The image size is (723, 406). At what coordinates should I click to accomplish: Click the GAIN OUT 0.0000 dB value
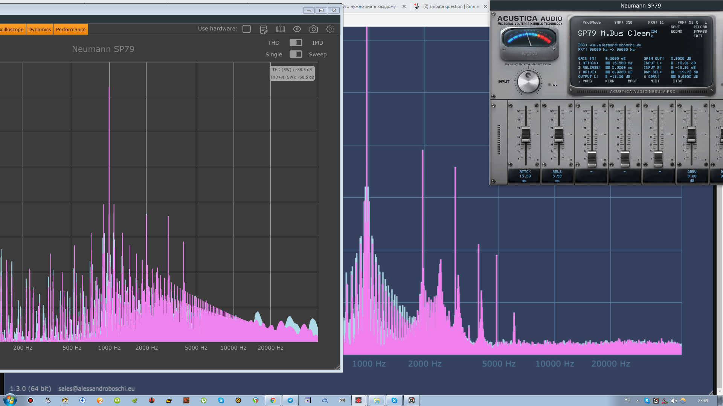tap(681, 59)
